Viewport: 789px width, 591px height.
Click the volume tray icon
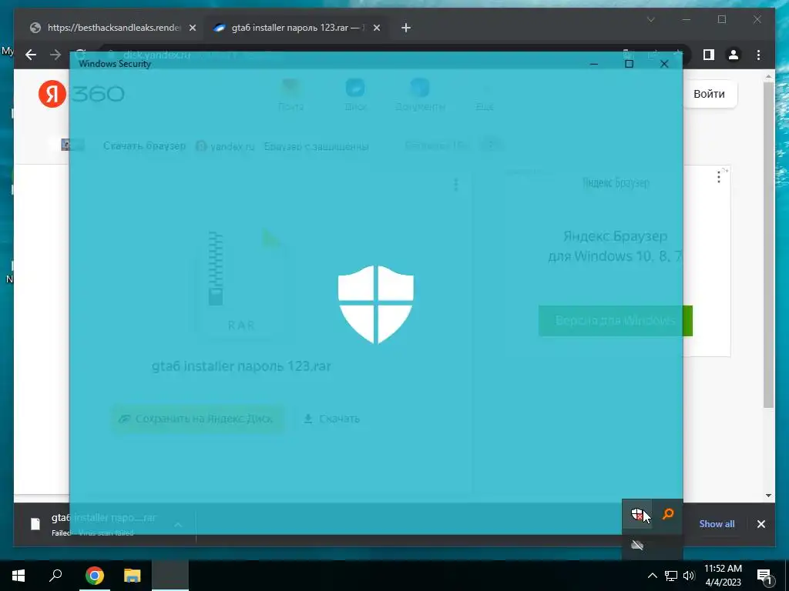click(x=689, y=576)
